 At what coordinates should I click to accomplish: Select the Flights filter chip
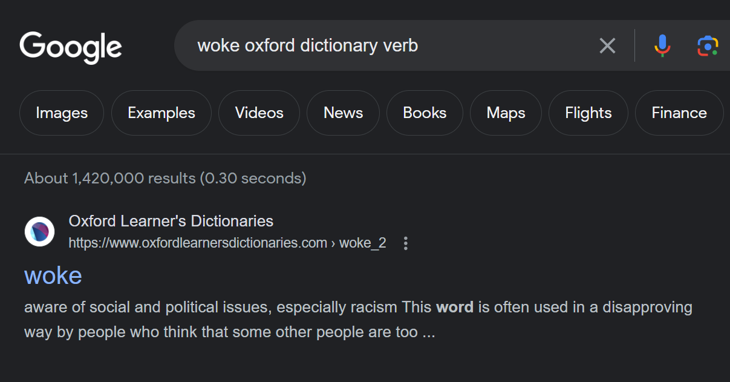click(588, 113)
